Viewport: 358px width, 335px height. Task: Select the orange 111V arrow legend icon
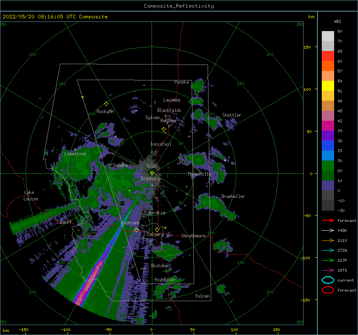click(328, 240)
